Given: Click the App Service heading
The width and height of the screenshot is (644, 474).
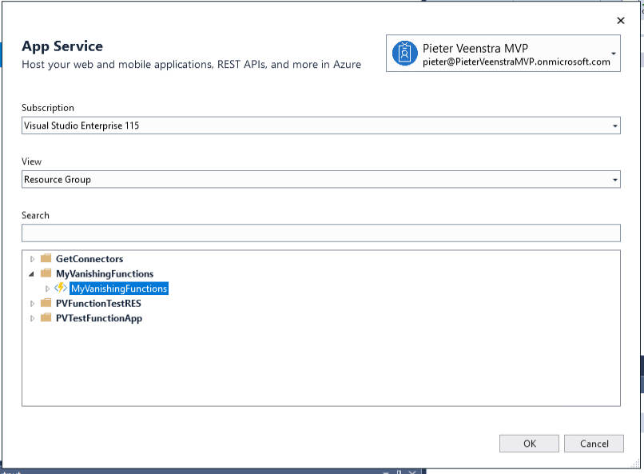Looking at the screenshot, I should pos(62,46).
